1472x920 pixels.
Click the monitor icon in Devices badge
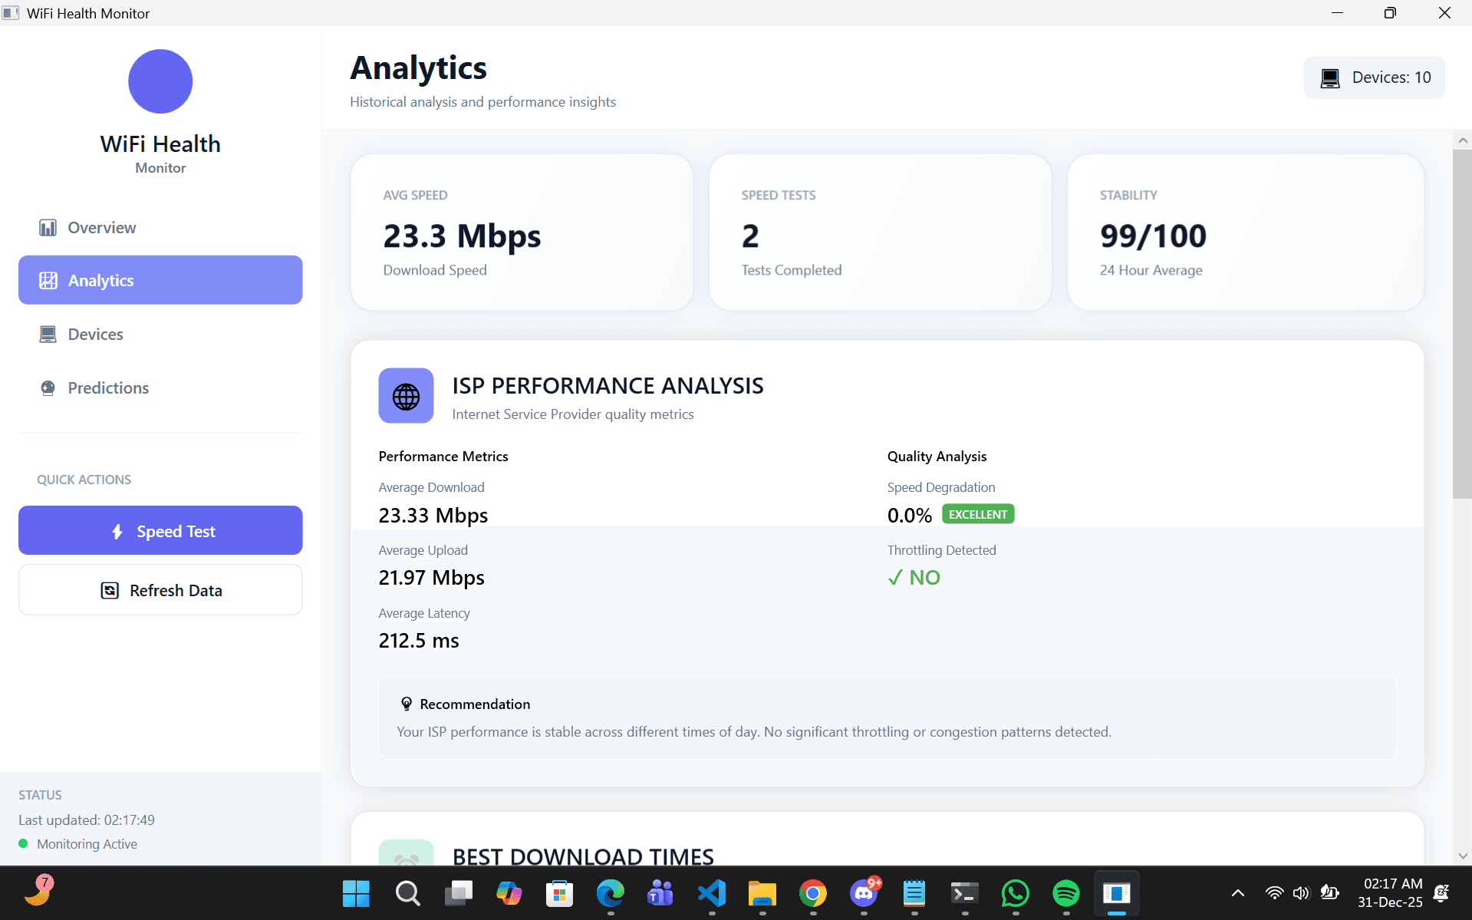point(1330,78)
